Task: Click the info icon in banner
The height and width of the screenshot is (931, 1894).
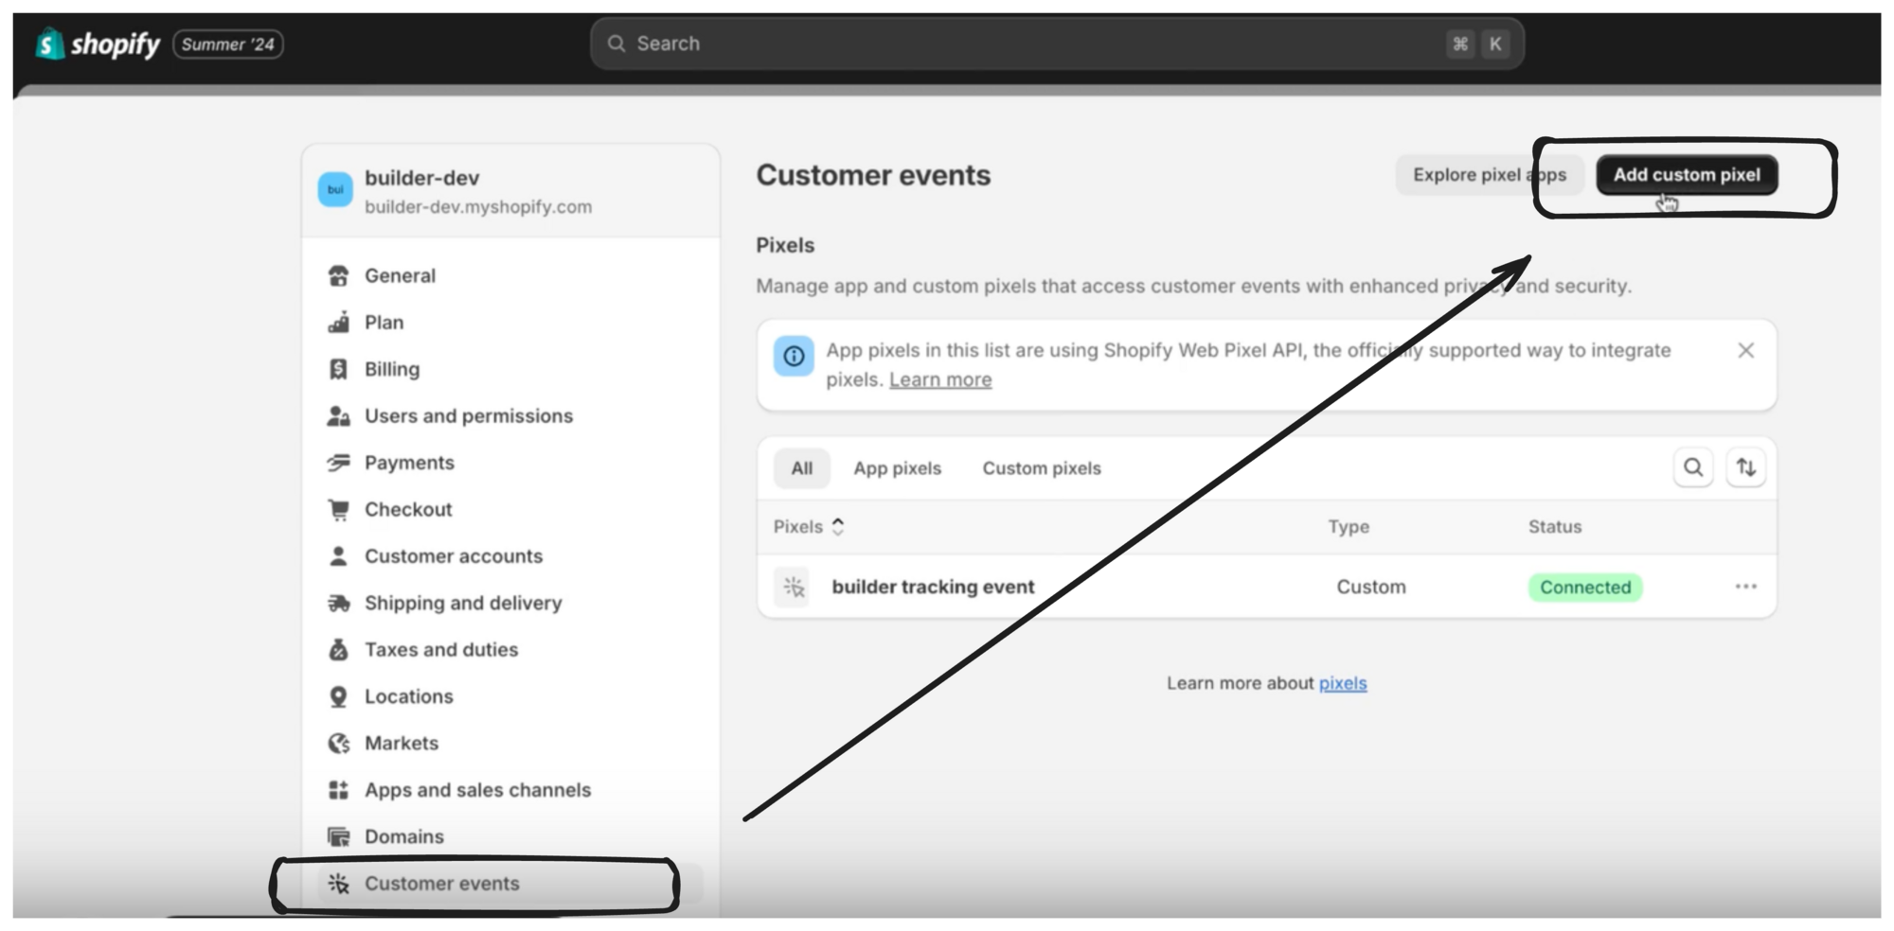Action: (x=794, y=357)
